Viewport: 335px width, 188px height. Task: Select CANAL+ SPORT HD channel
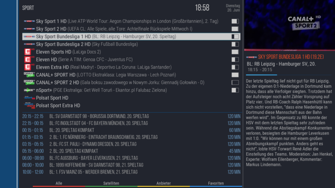131,75
